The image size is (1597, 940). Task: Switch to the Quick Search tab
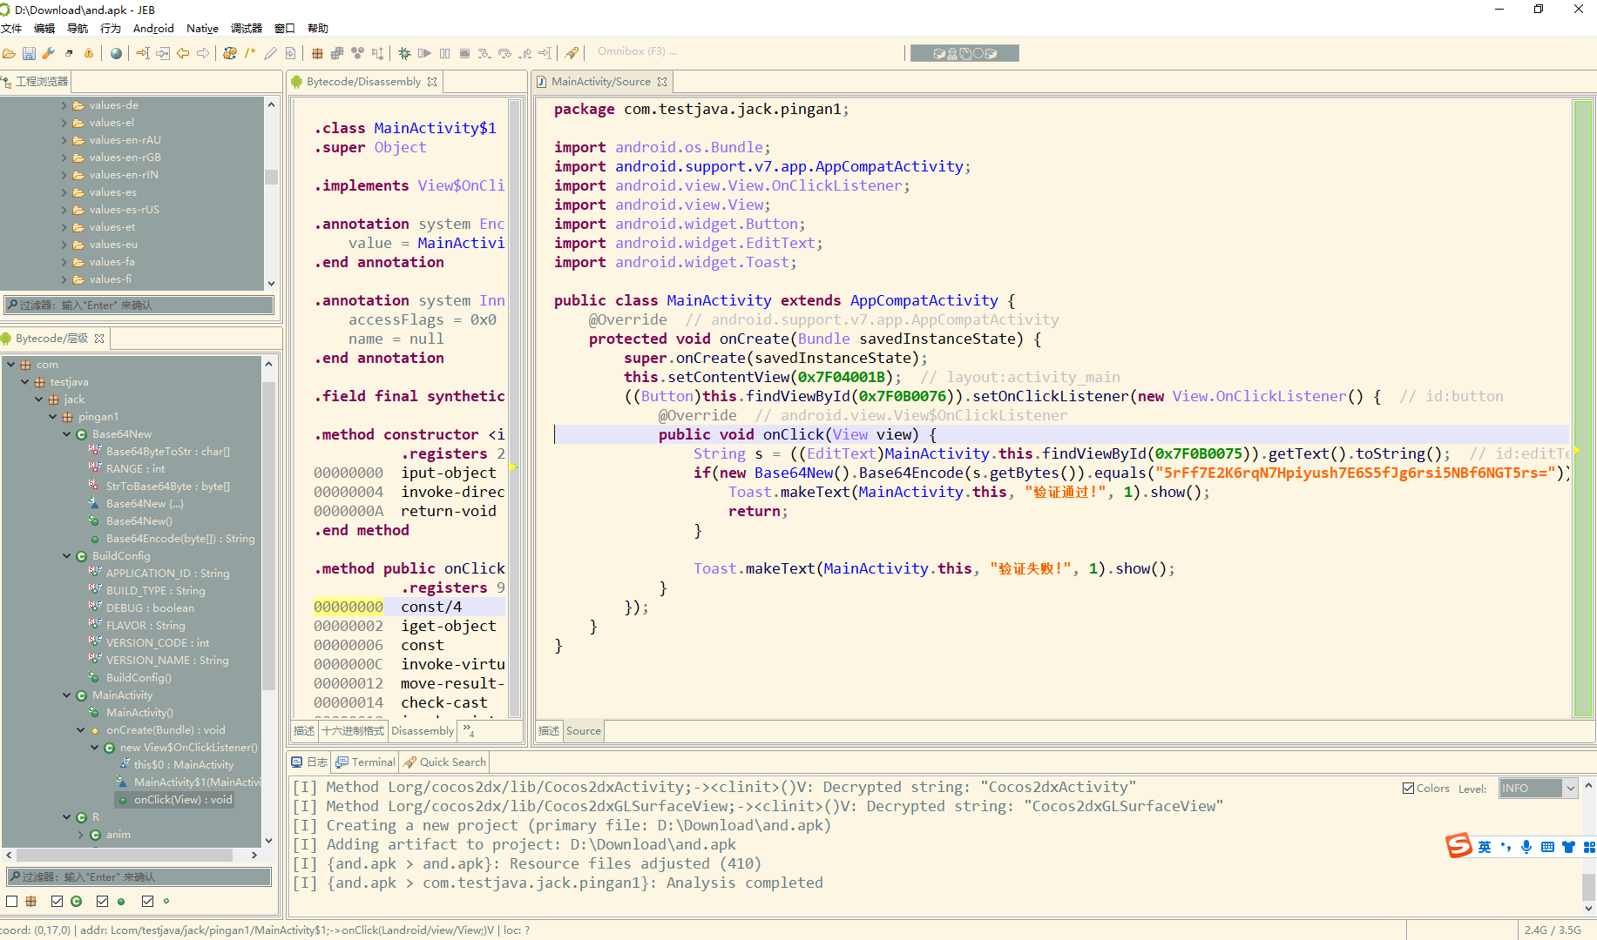[445, 762]
